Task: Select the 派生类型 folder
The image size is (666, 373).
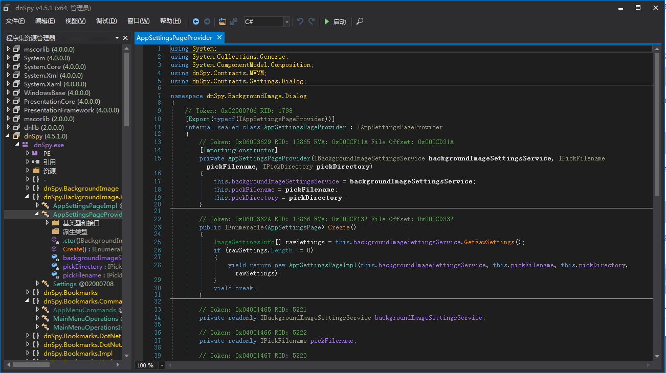Action: (x=75, y=231)
